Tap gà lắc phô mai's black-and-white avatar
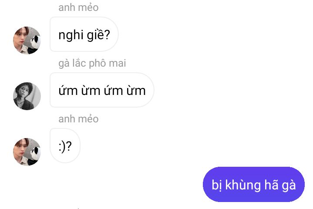Screen dimensions: 313x209 (x=27, y=96)
